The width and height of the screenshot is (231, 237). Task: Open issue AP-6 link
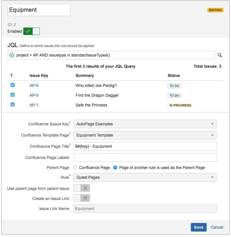coord(34,86)
